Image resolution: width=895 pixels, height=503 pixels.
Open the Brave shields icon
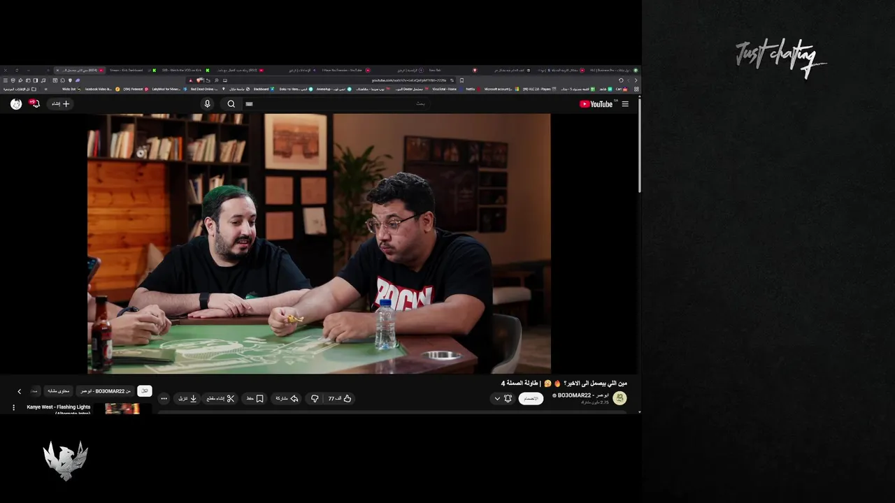click(x=200, y=80)
